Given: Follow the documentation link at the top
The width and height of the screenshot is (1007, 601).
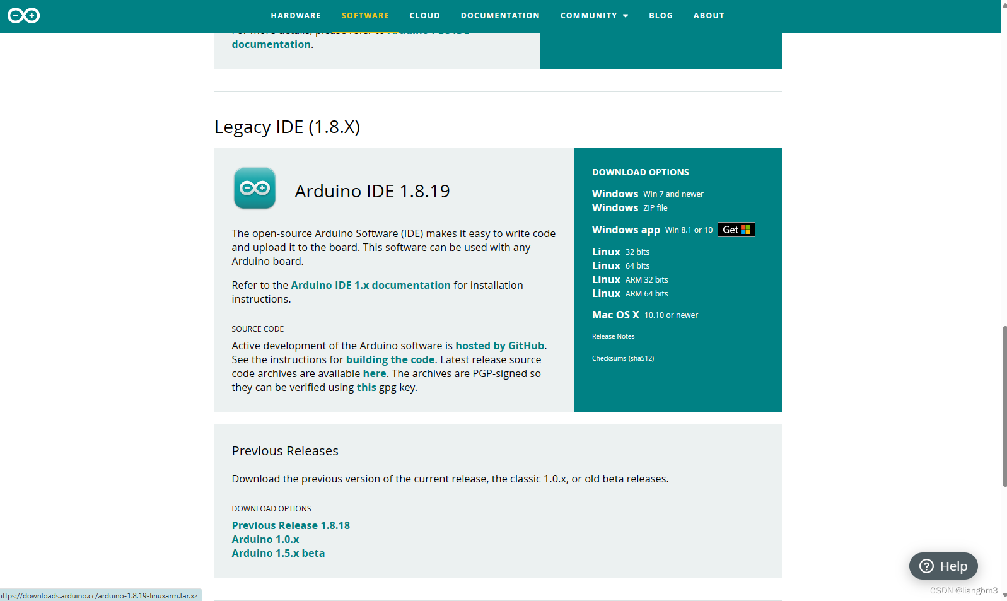Looking at the screenshot, I should [x=271, y=44].
